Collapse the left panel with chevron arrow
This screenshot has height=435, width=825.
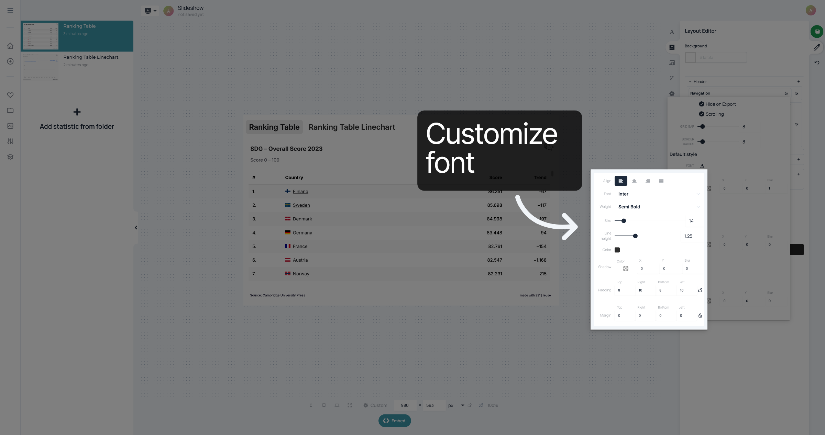[136, 228]
